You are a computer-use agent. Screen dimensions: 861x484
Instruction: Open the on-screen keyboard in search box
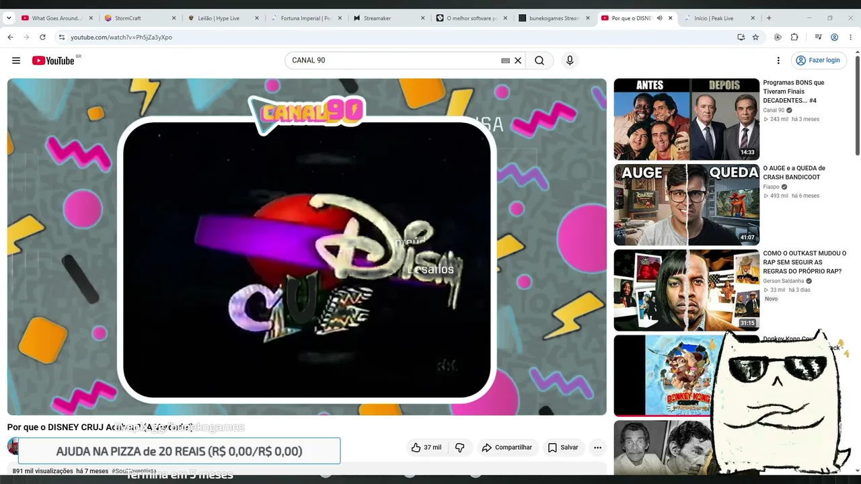[x=505, y=61]
